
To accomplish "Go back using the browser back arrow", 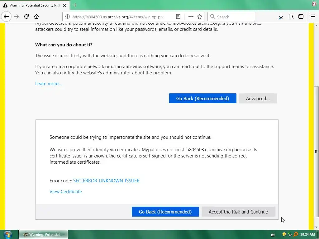I will click(x=6, y=17).
